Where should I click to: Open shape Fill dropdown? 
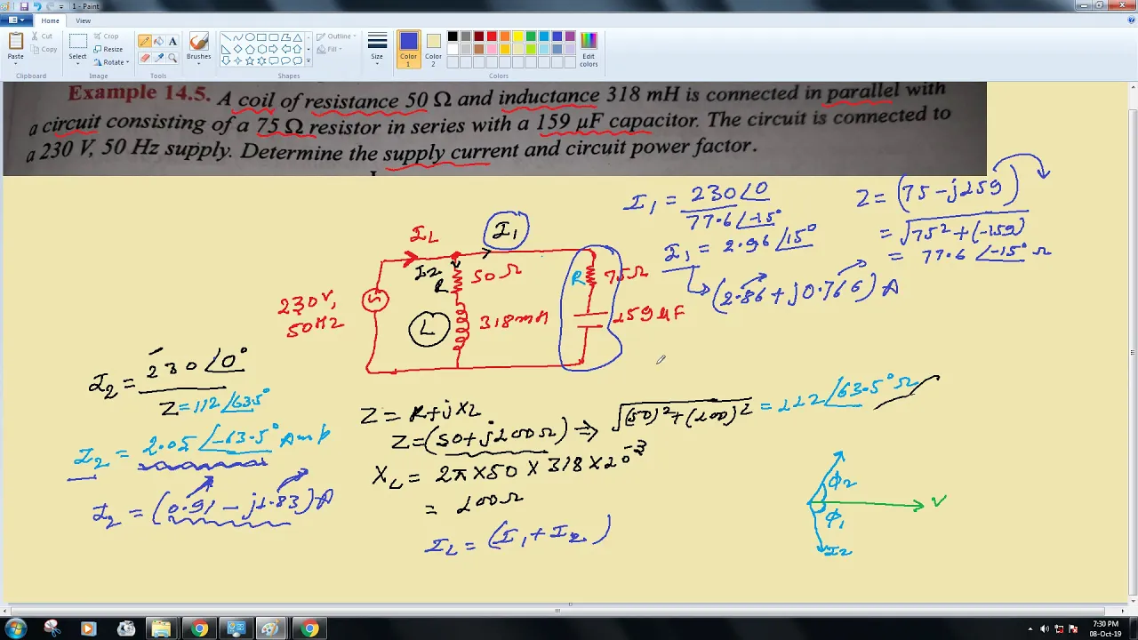(330, 49)
